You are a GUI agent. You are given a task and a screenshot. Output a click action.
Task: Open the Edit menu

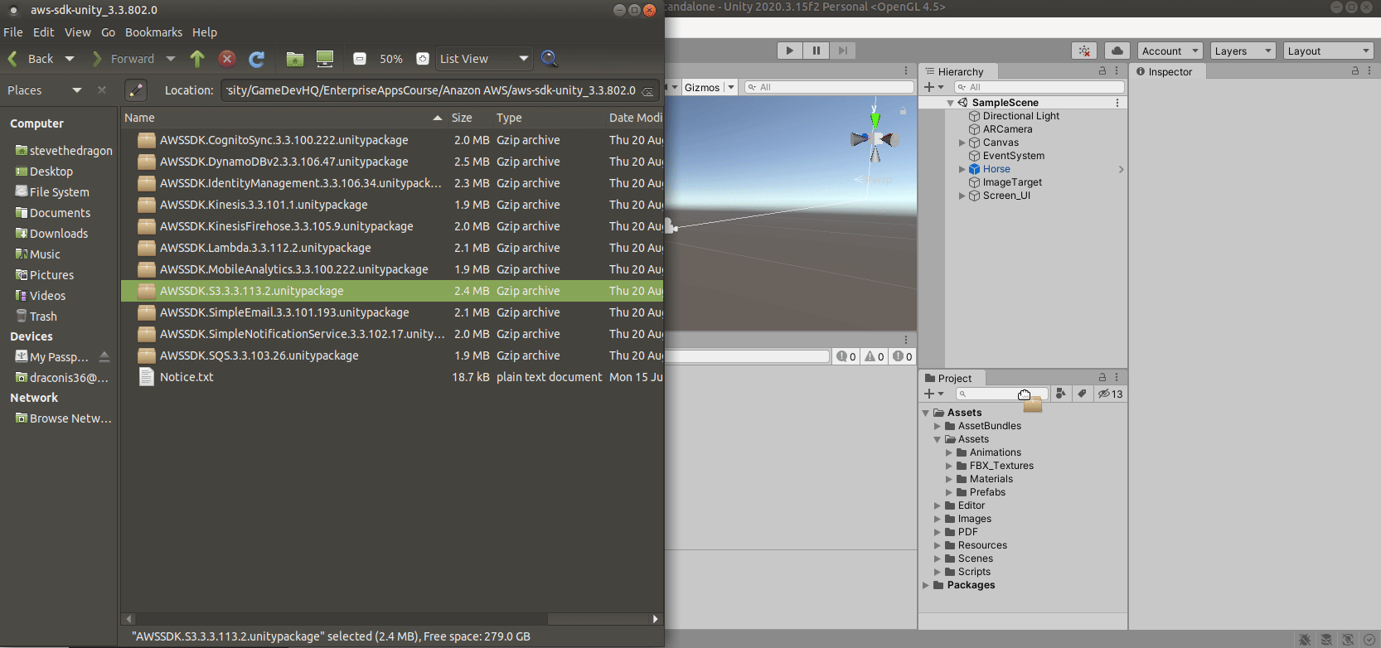44,32
